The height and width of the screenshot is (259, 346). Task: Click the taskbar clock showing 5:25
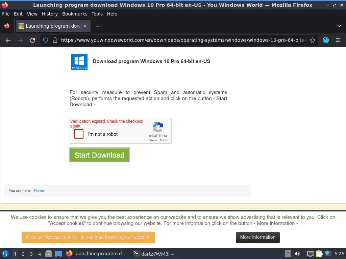pyautogui.click(x=339, y=254)
